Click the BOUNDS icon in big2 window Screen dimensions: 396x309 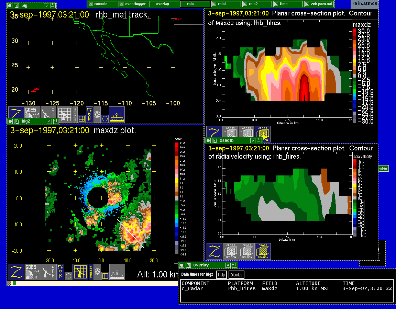[x=91, y=272]
